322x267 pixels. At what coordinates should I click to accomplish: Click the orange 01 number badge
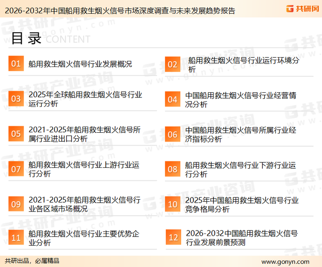tap(16, 64)
